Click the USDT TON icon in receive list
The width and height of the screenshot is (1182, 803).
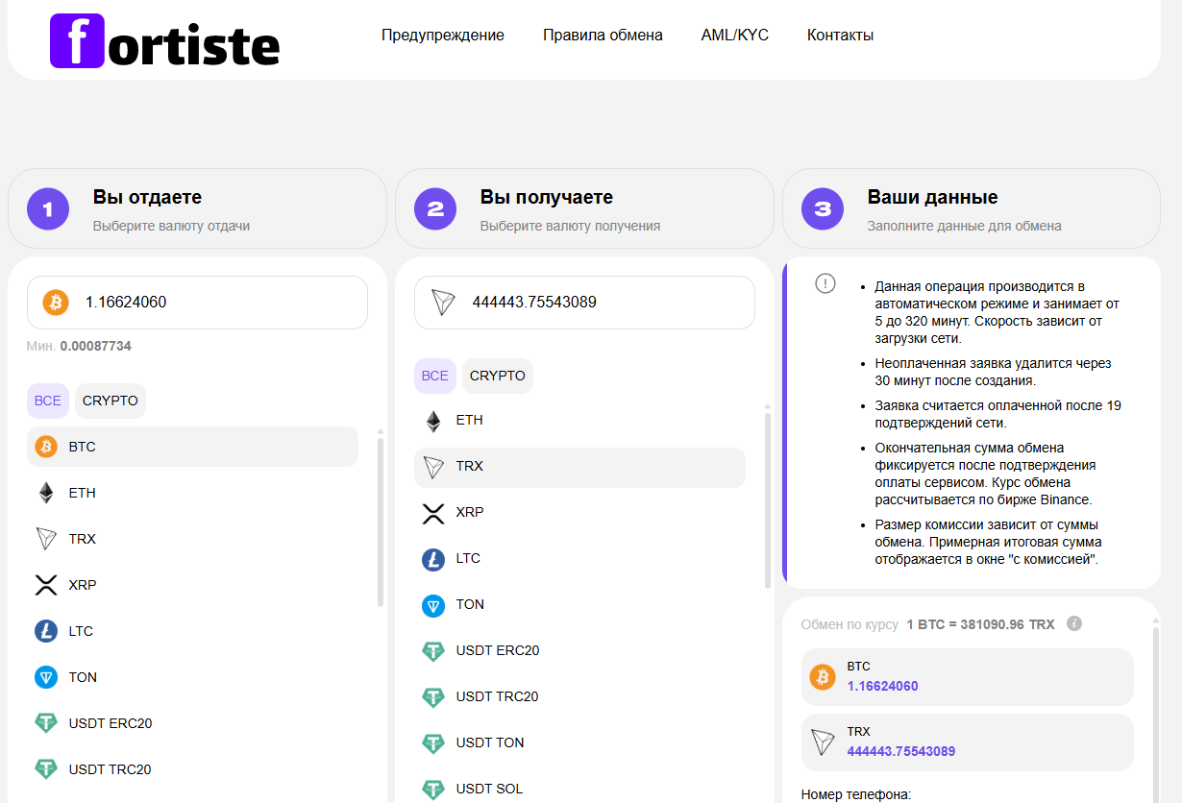point(433,743)
